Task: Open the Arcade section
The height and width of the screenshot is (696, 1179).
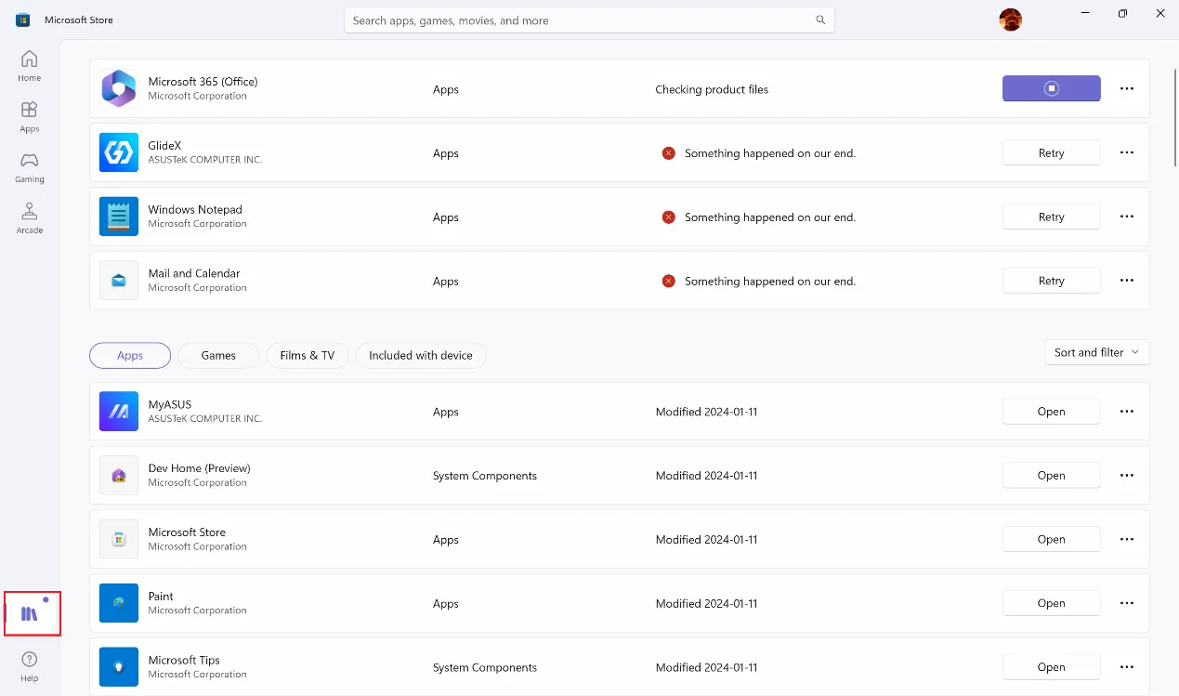Action: click(x=29, y=217)
